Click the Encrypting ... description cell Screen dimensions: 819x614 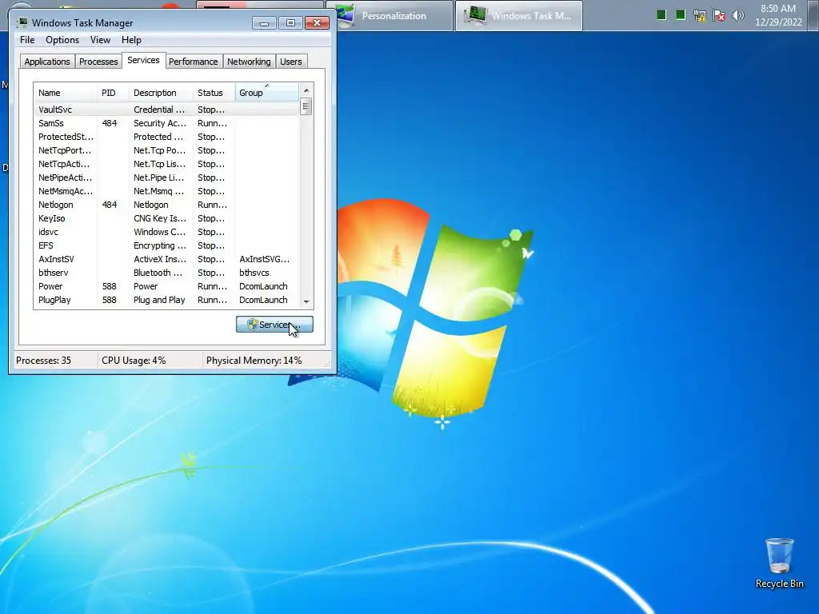pos(159,245)
